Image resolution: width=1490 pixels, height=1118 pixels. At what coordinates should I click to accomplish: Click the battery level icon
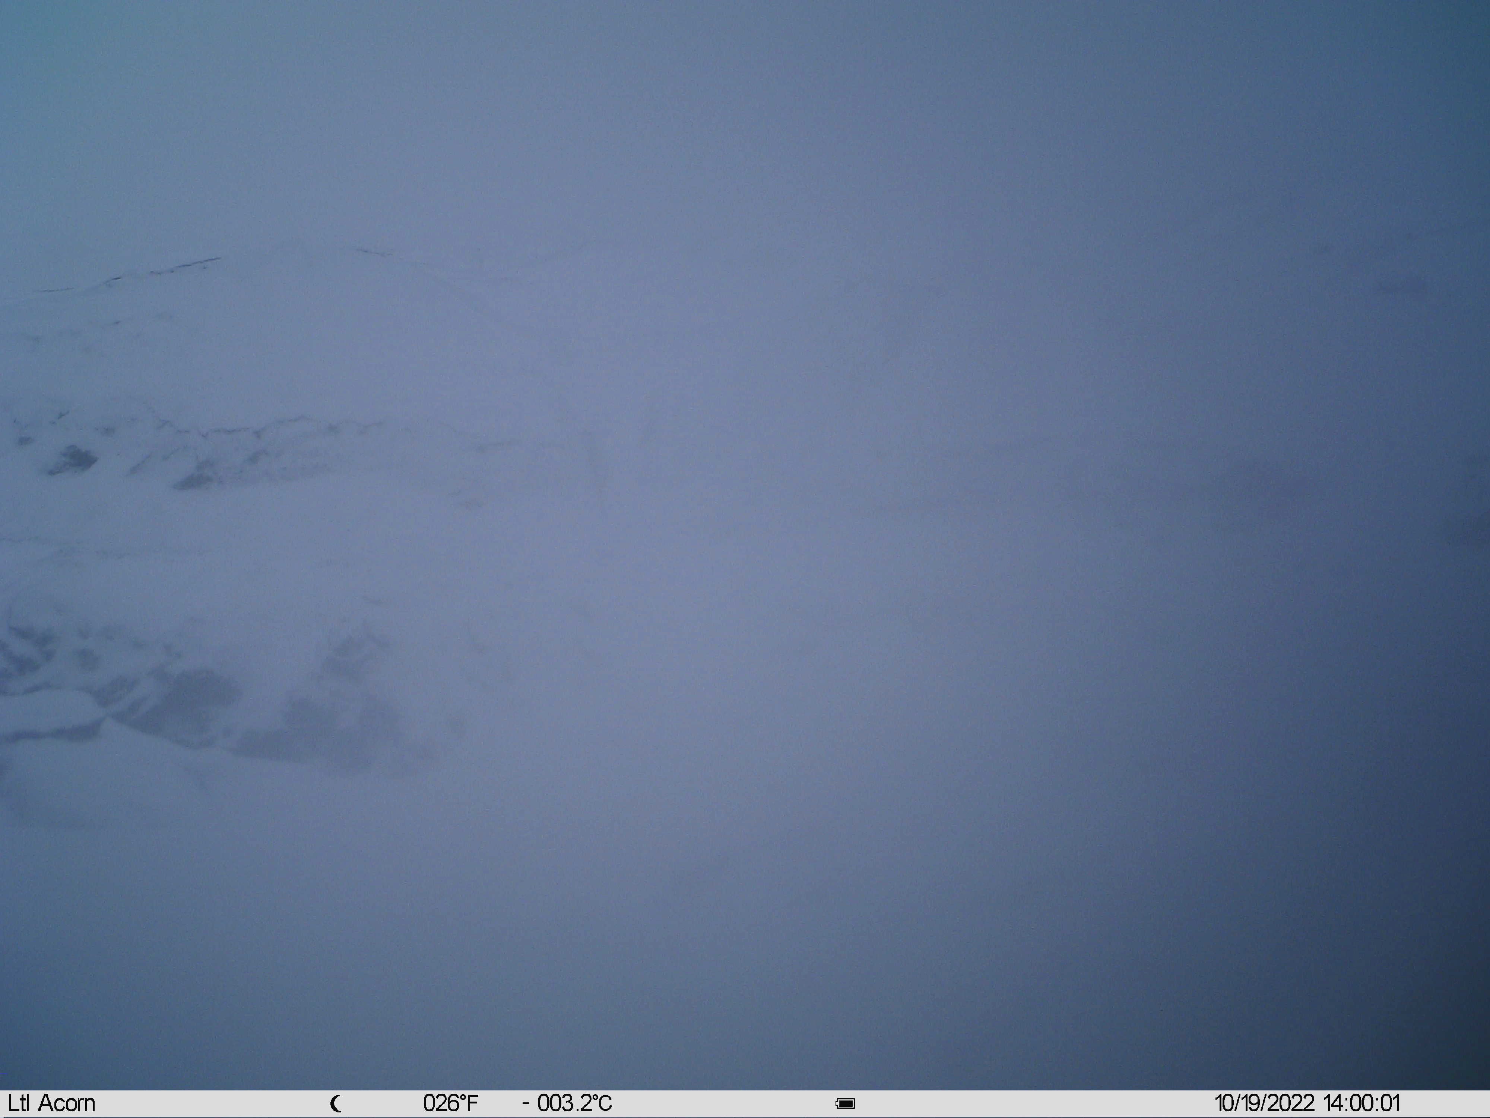845,1103
